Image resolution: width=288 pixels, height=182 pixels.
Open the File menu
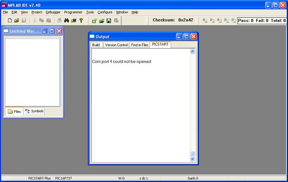6,12
